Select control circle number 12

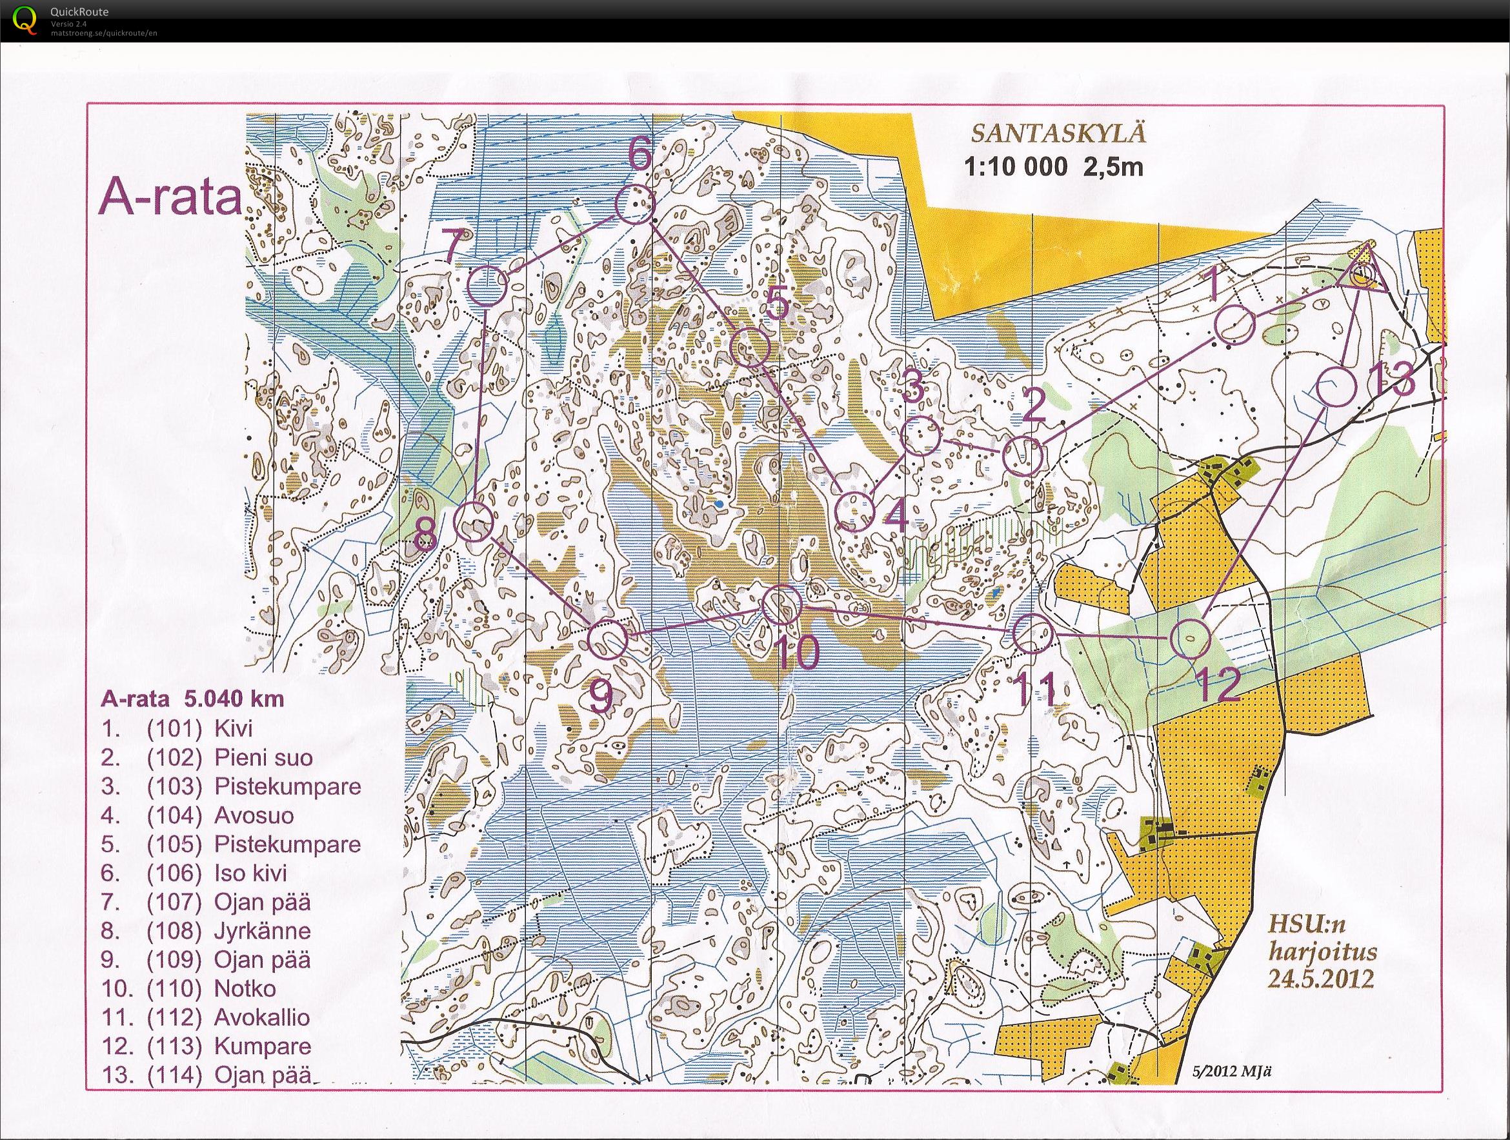coord(1191,639)
